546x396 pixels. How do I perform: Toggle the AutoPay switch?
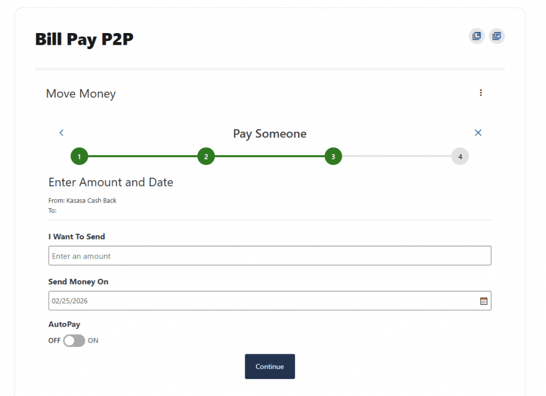pyautogui.click(x=74, y=341)
